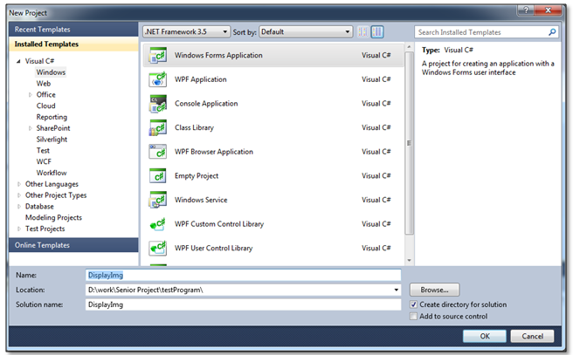
Task: Click the WPF Browser Application template icon
Action: (158, 152)
